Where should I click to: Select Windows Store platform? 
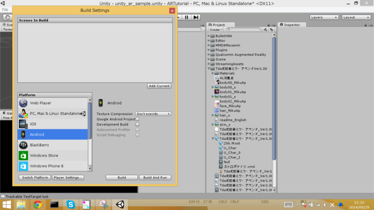tap(53, 155)
